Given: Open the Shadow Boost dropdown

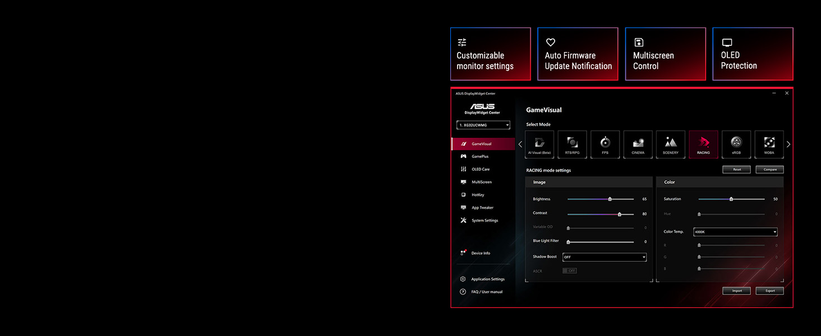Looking at the screenshot, I should (x=605, y=257).
